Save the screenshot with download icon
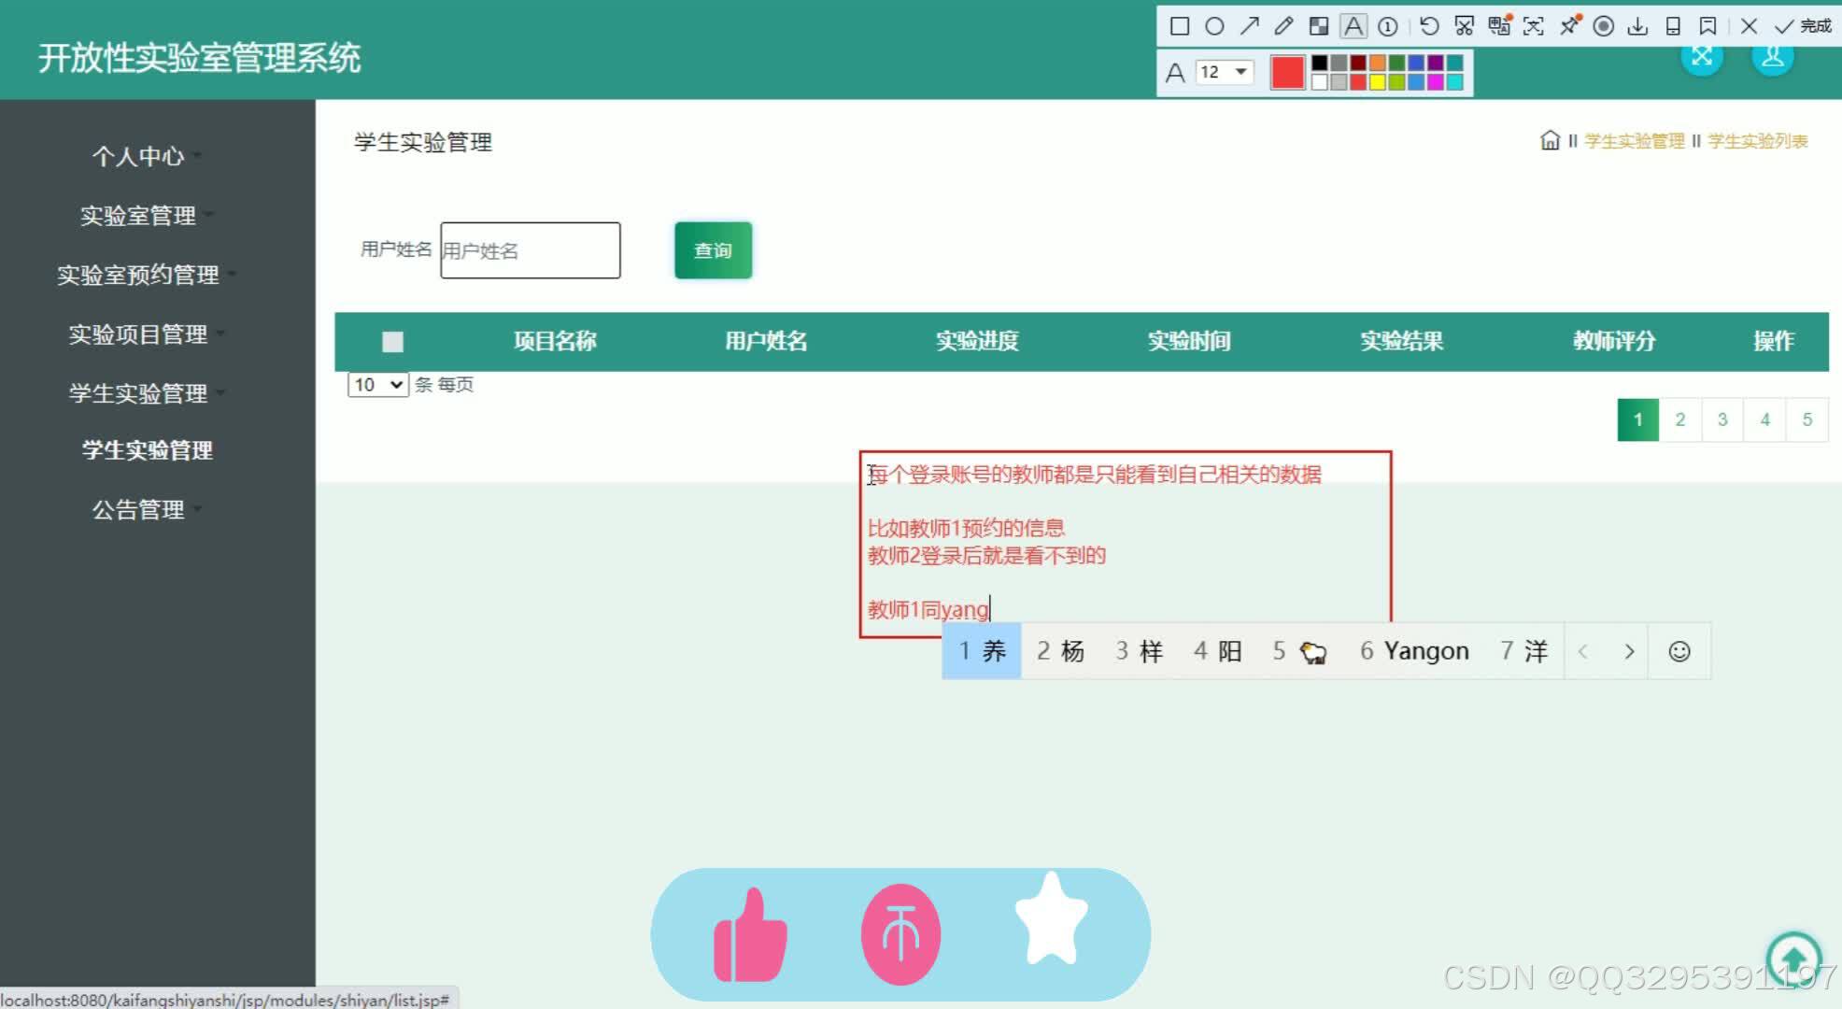 click(1637, 26)
